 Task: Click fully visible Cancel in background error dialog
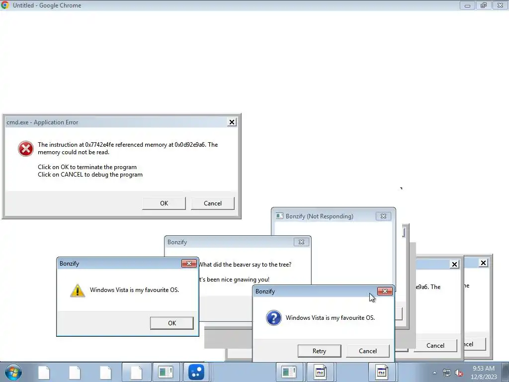pos(435,346)
